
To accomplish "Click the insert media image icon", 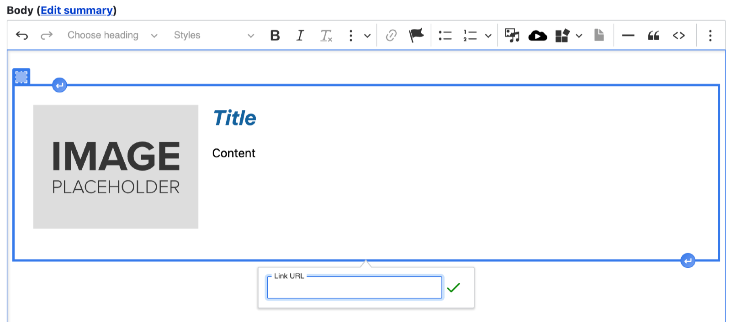I will tap(512, 36).
